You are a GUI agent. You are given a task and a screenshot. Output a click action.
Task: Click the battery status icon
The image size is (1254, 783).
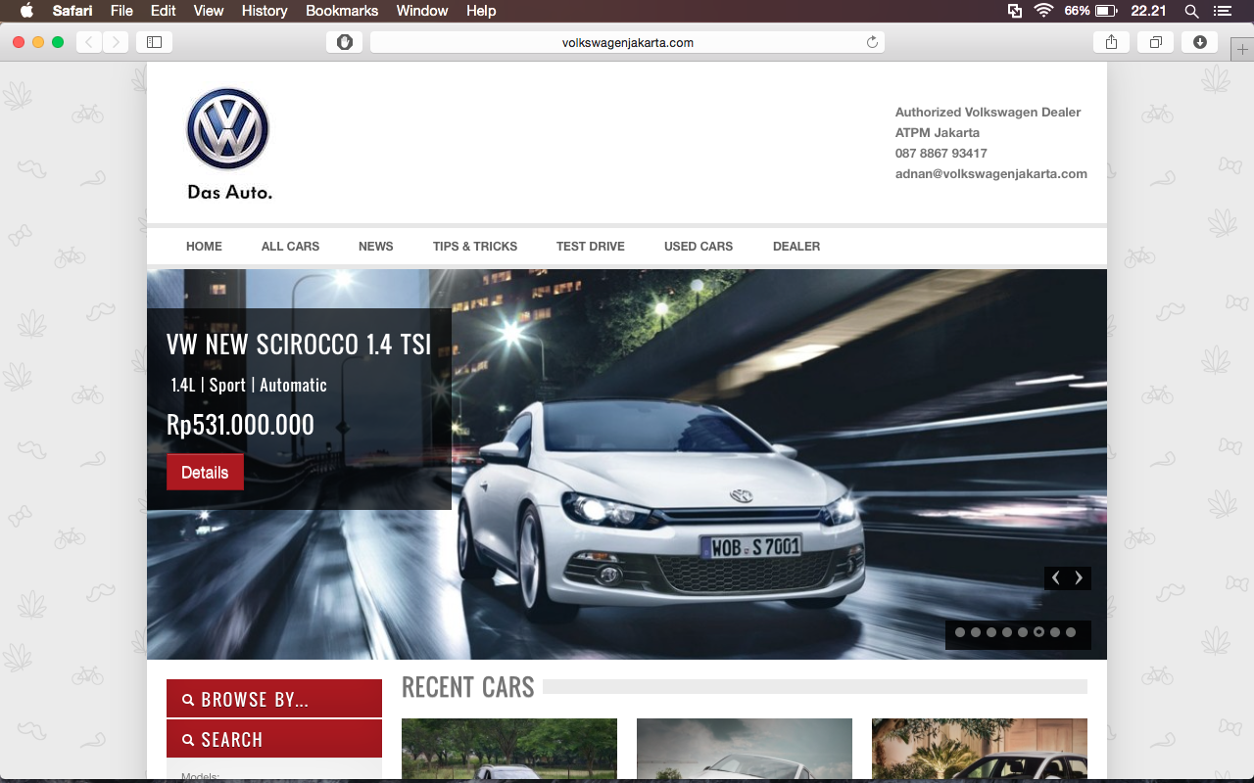click(1107, 11)
